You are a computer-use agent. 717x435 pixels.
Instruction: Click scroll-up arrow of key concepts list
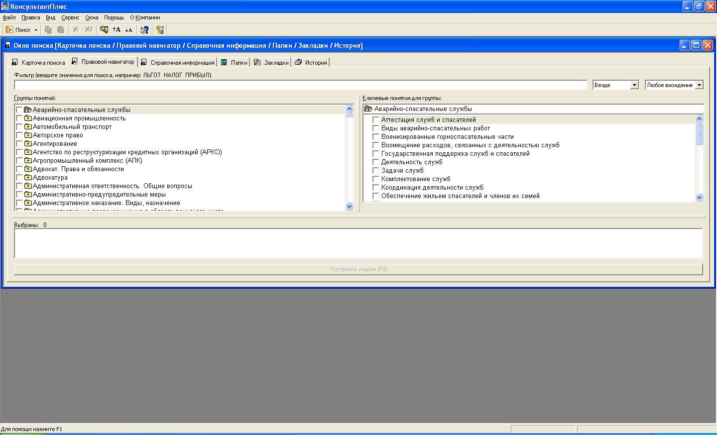699,119
